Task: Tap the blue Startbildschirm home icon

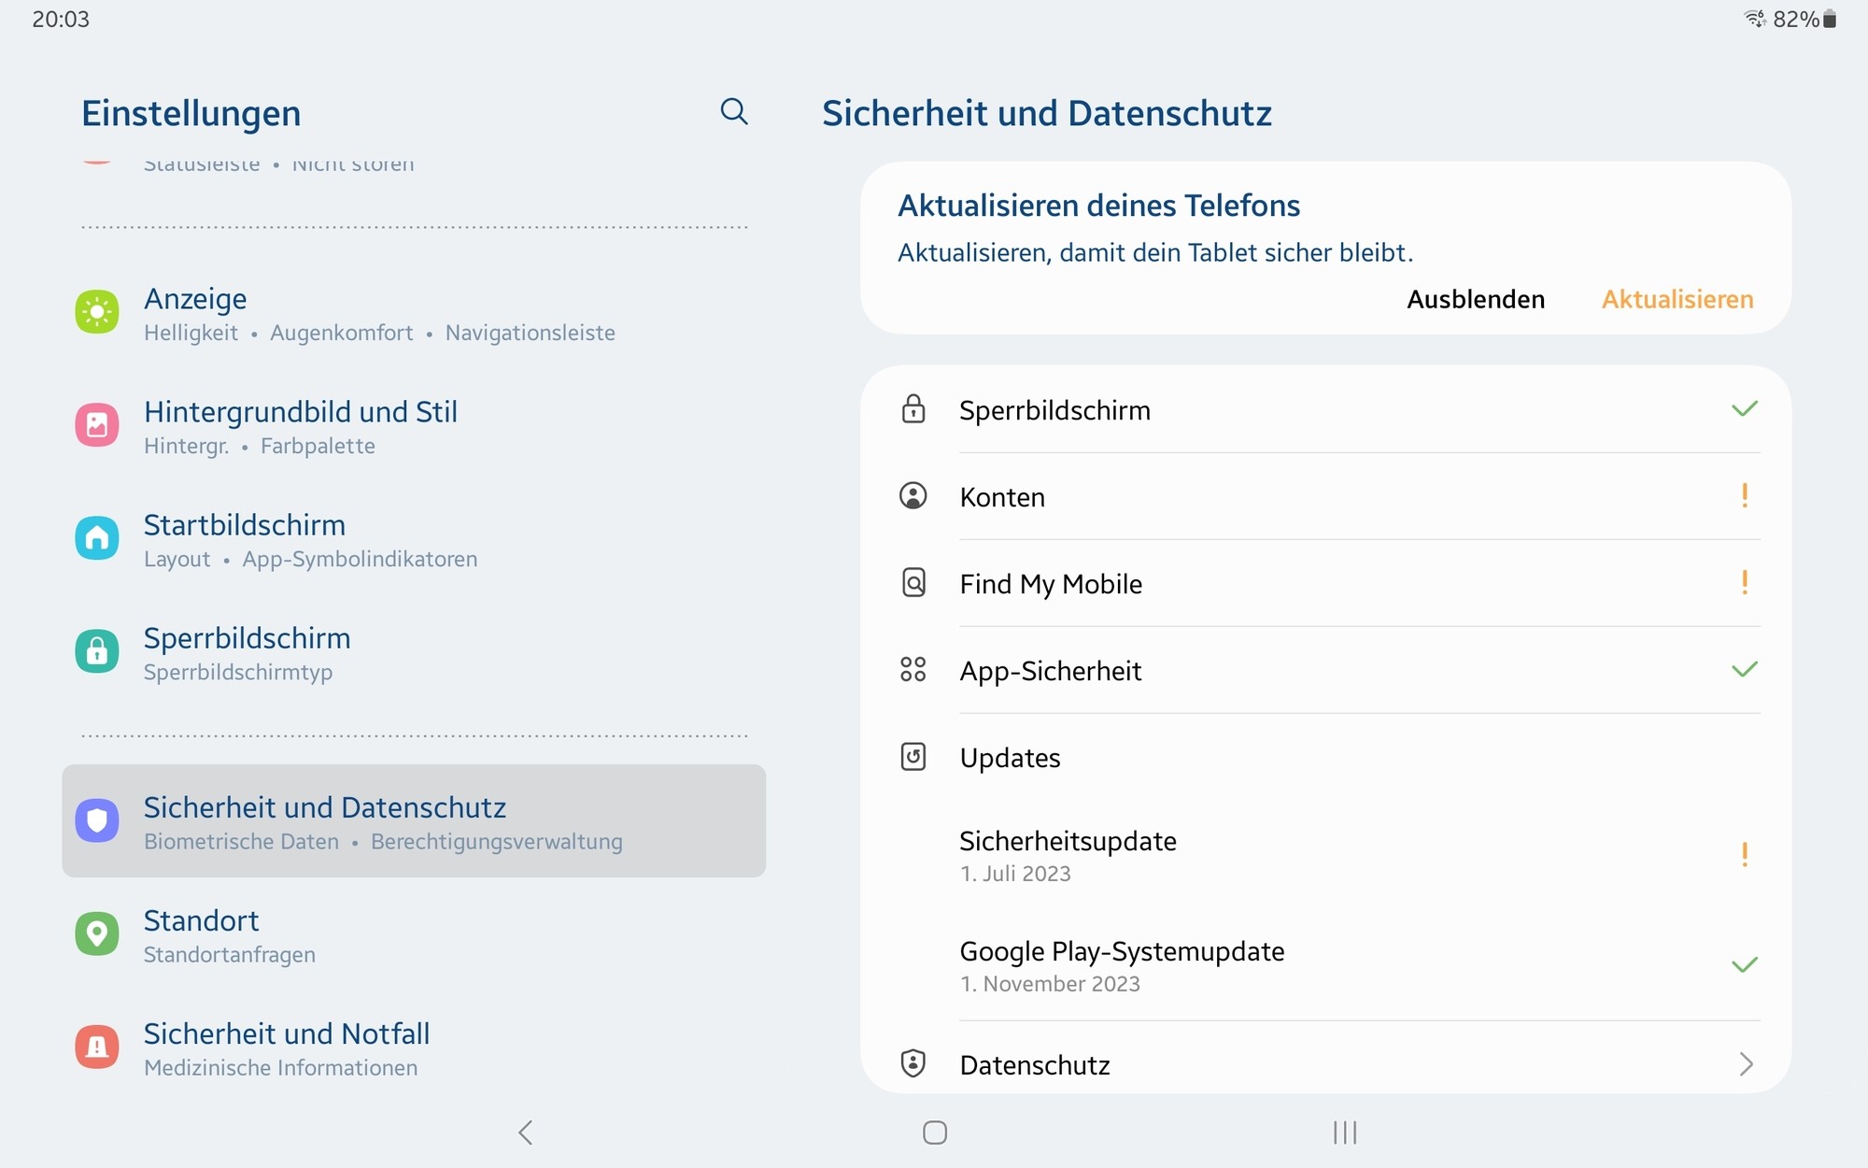Action: [97, 539]
